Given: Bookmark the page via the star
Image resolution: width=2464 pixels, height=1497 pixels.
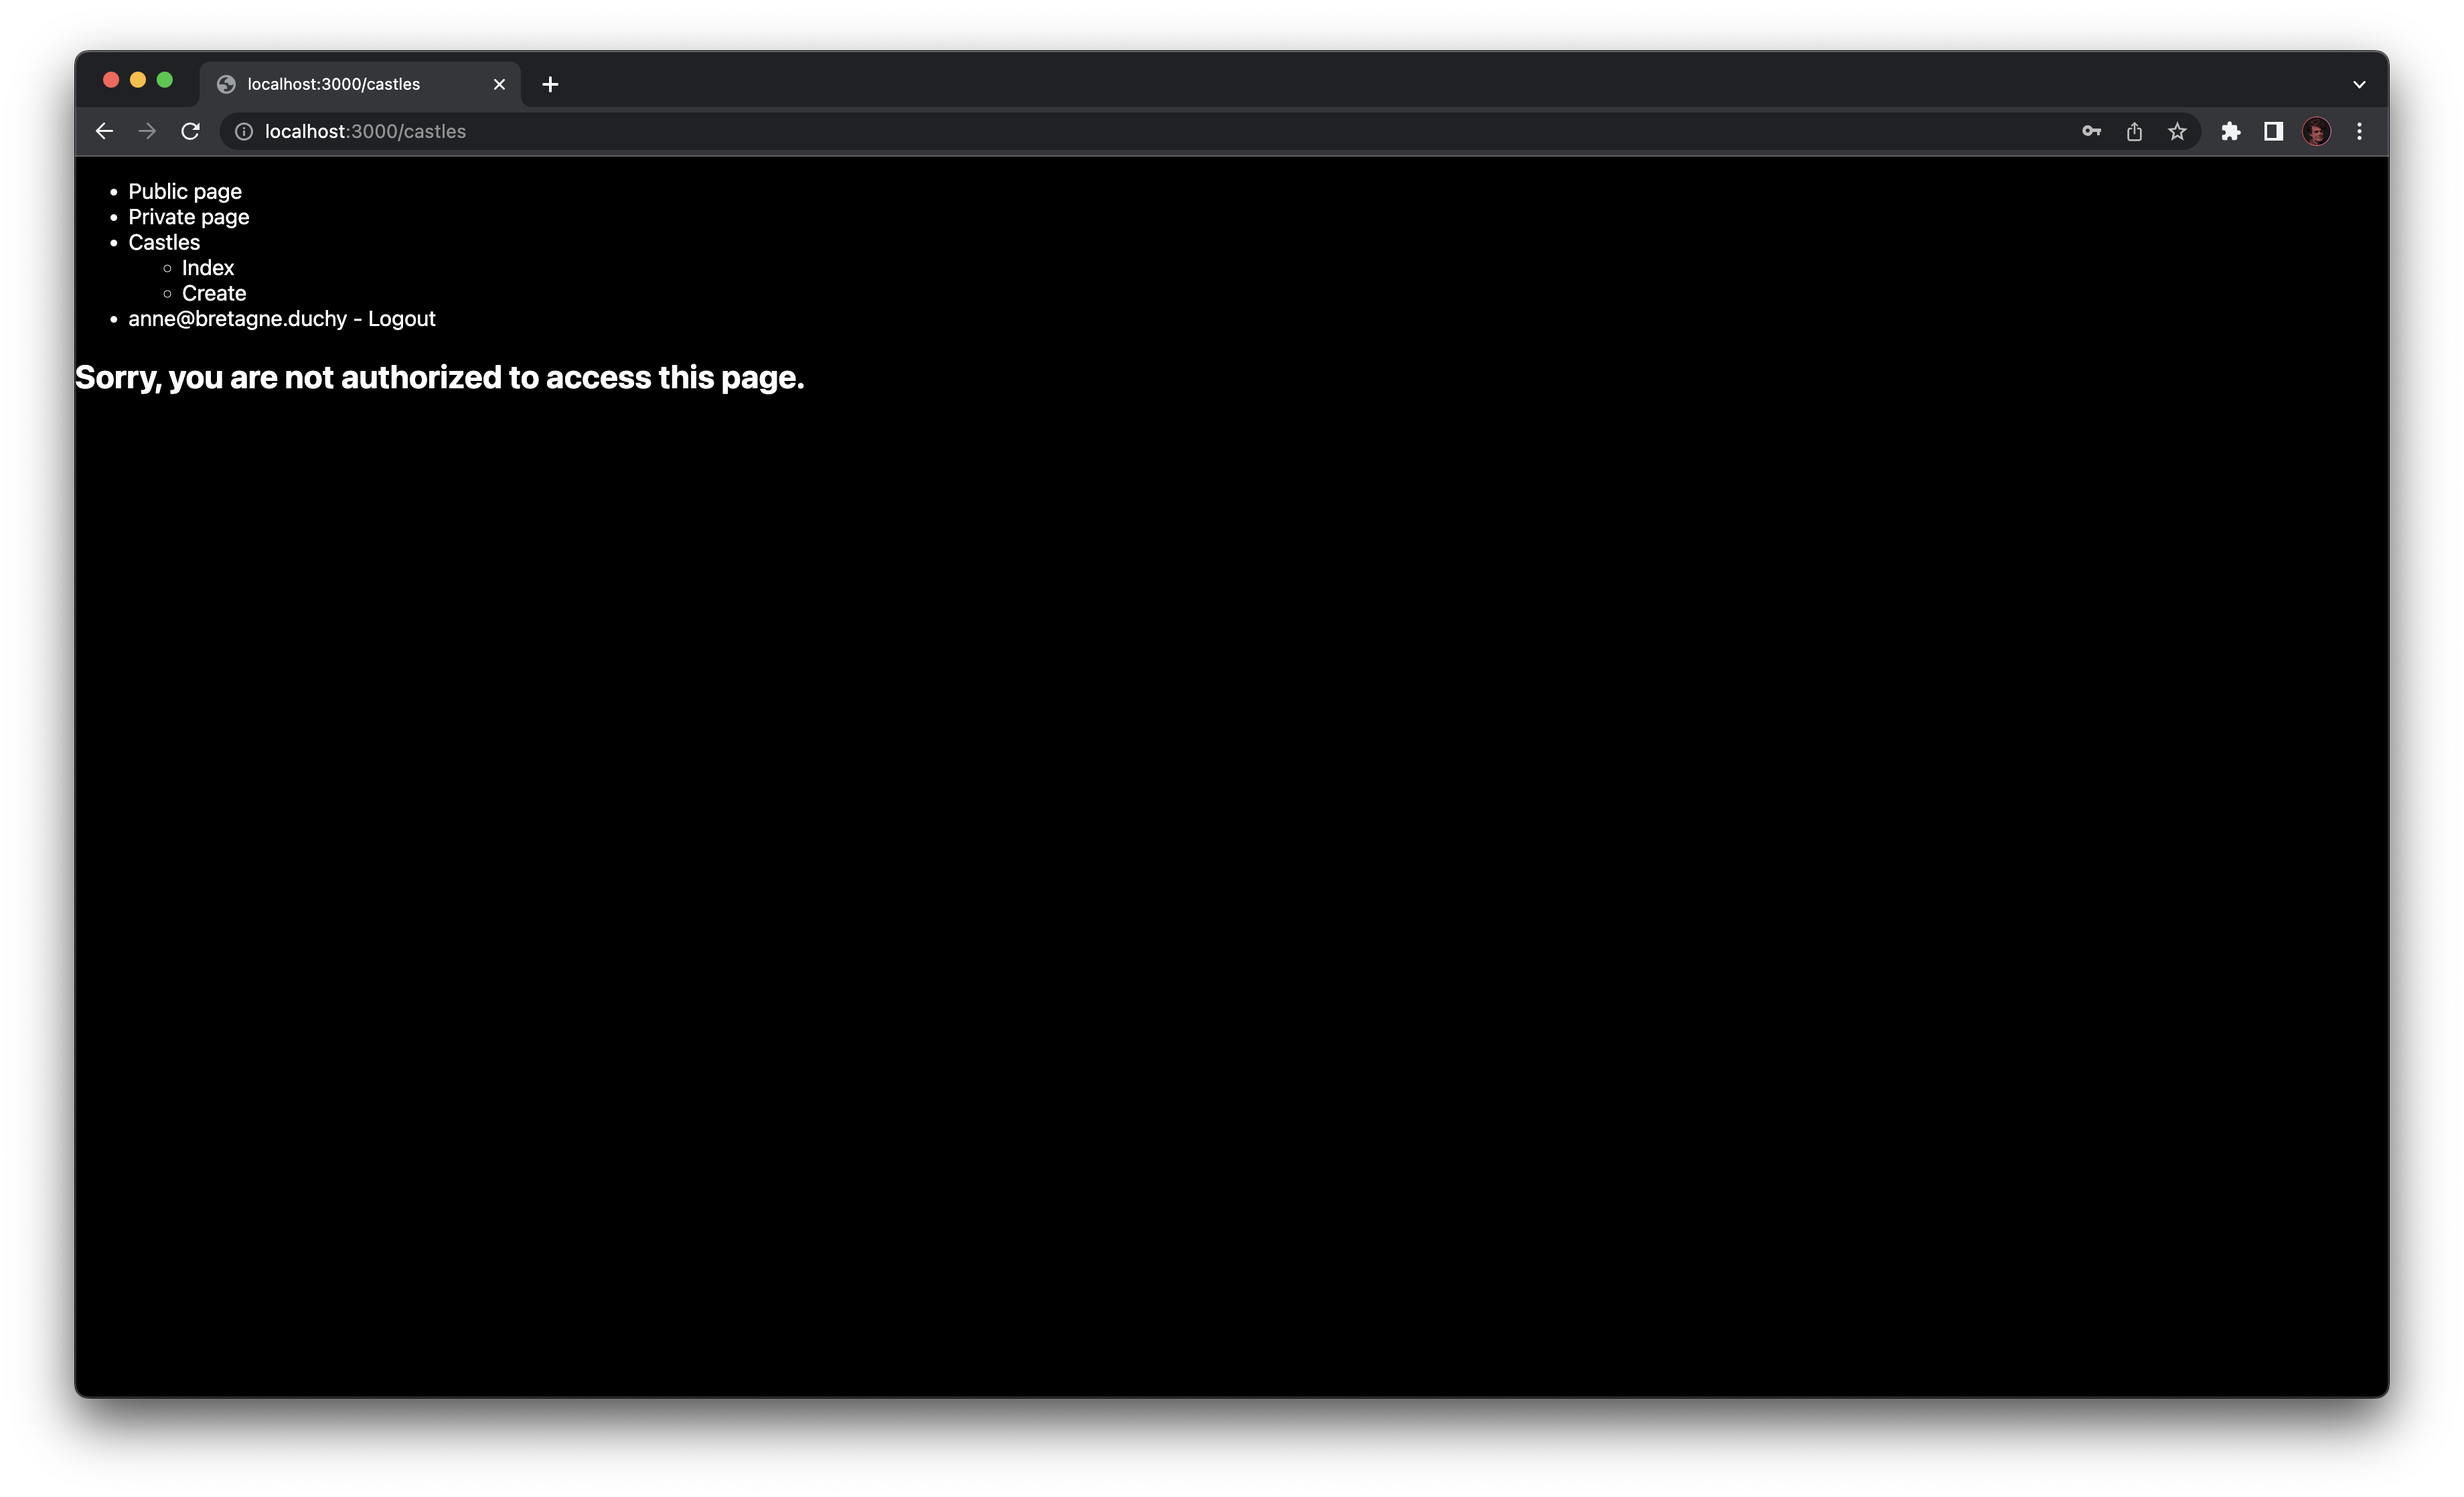Looking at the screenshot, I should 2177,131.
